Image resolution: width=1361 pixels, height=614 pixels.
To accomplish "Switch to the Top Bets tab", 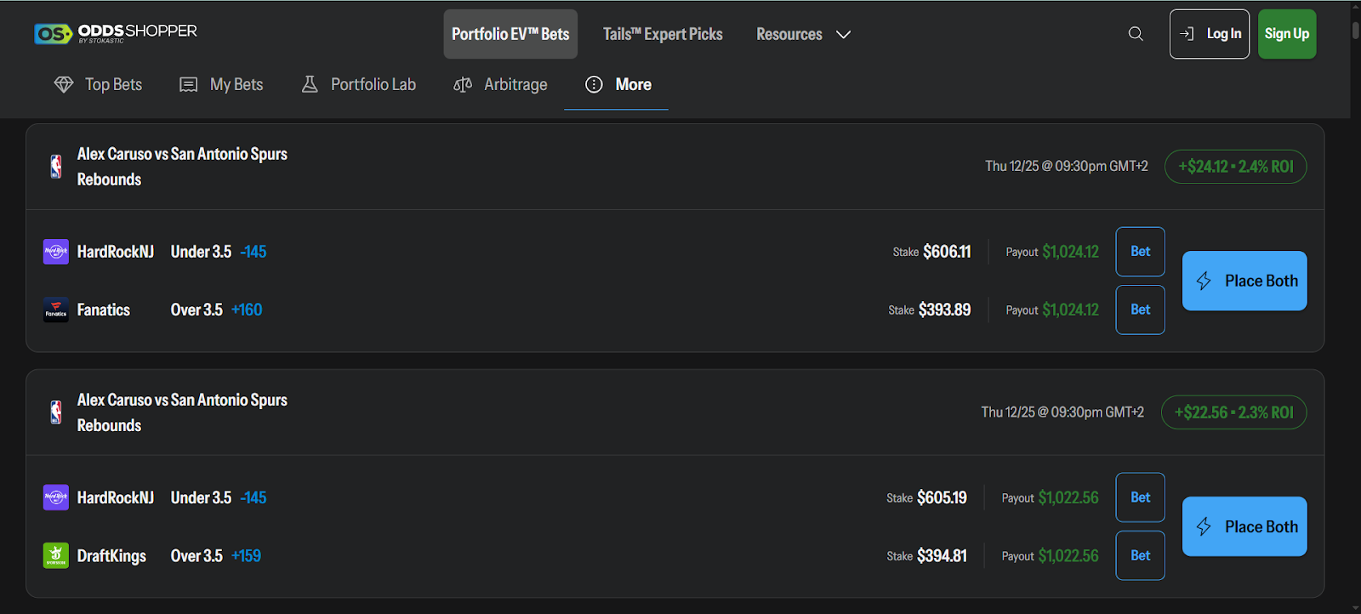I will point(99,84).
